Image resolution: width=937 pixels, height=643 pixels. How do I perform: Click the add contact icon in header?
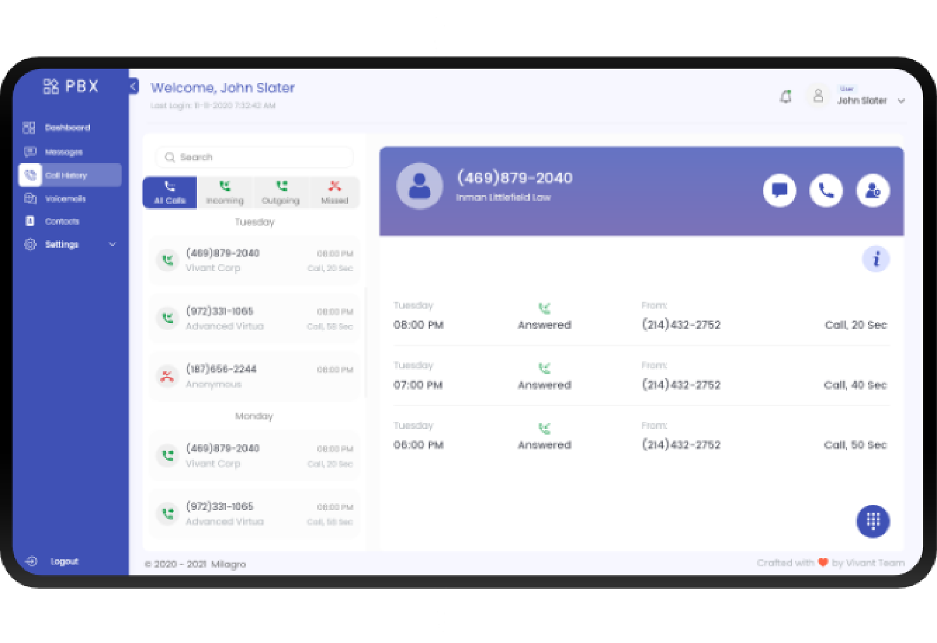tap(873, 190)
